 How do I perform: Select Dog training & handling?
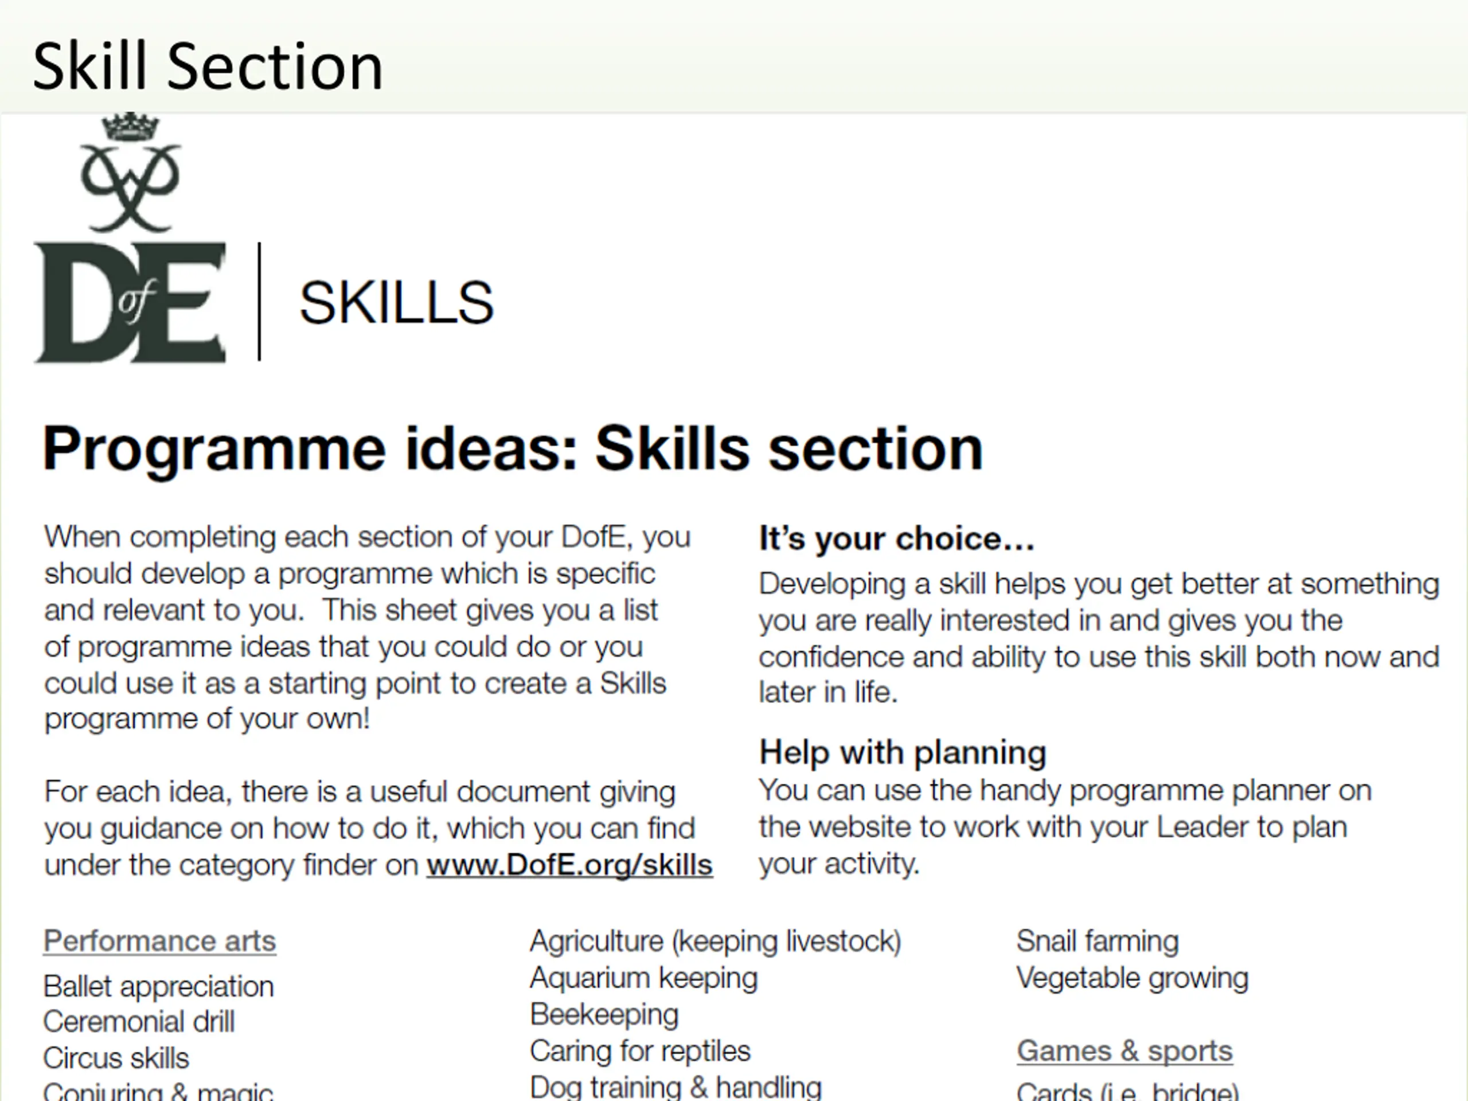675,1087
